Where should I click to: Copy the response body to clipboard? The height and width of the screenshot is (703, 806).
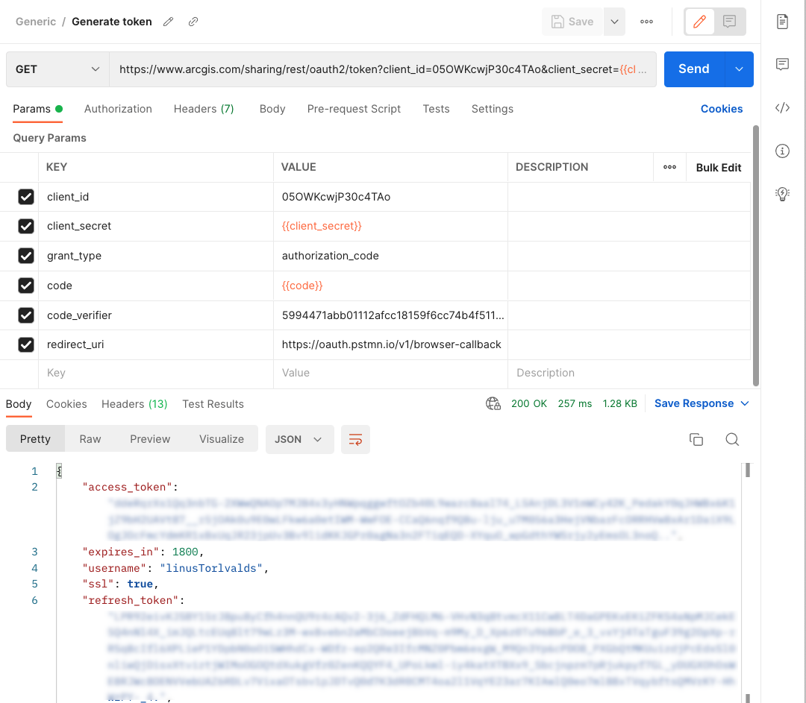point(696,439)
